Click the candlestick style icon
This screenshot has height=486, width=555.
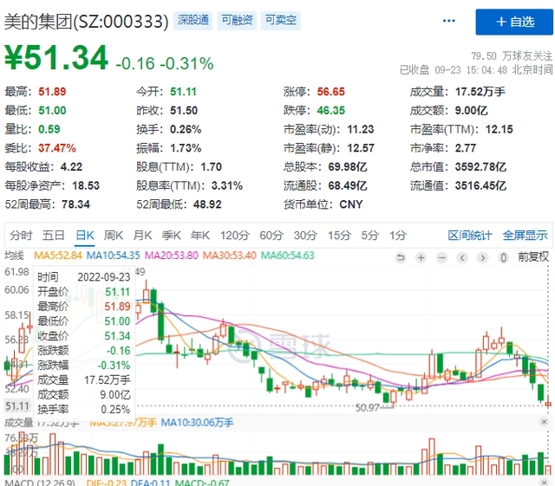[x=503, y=257]
